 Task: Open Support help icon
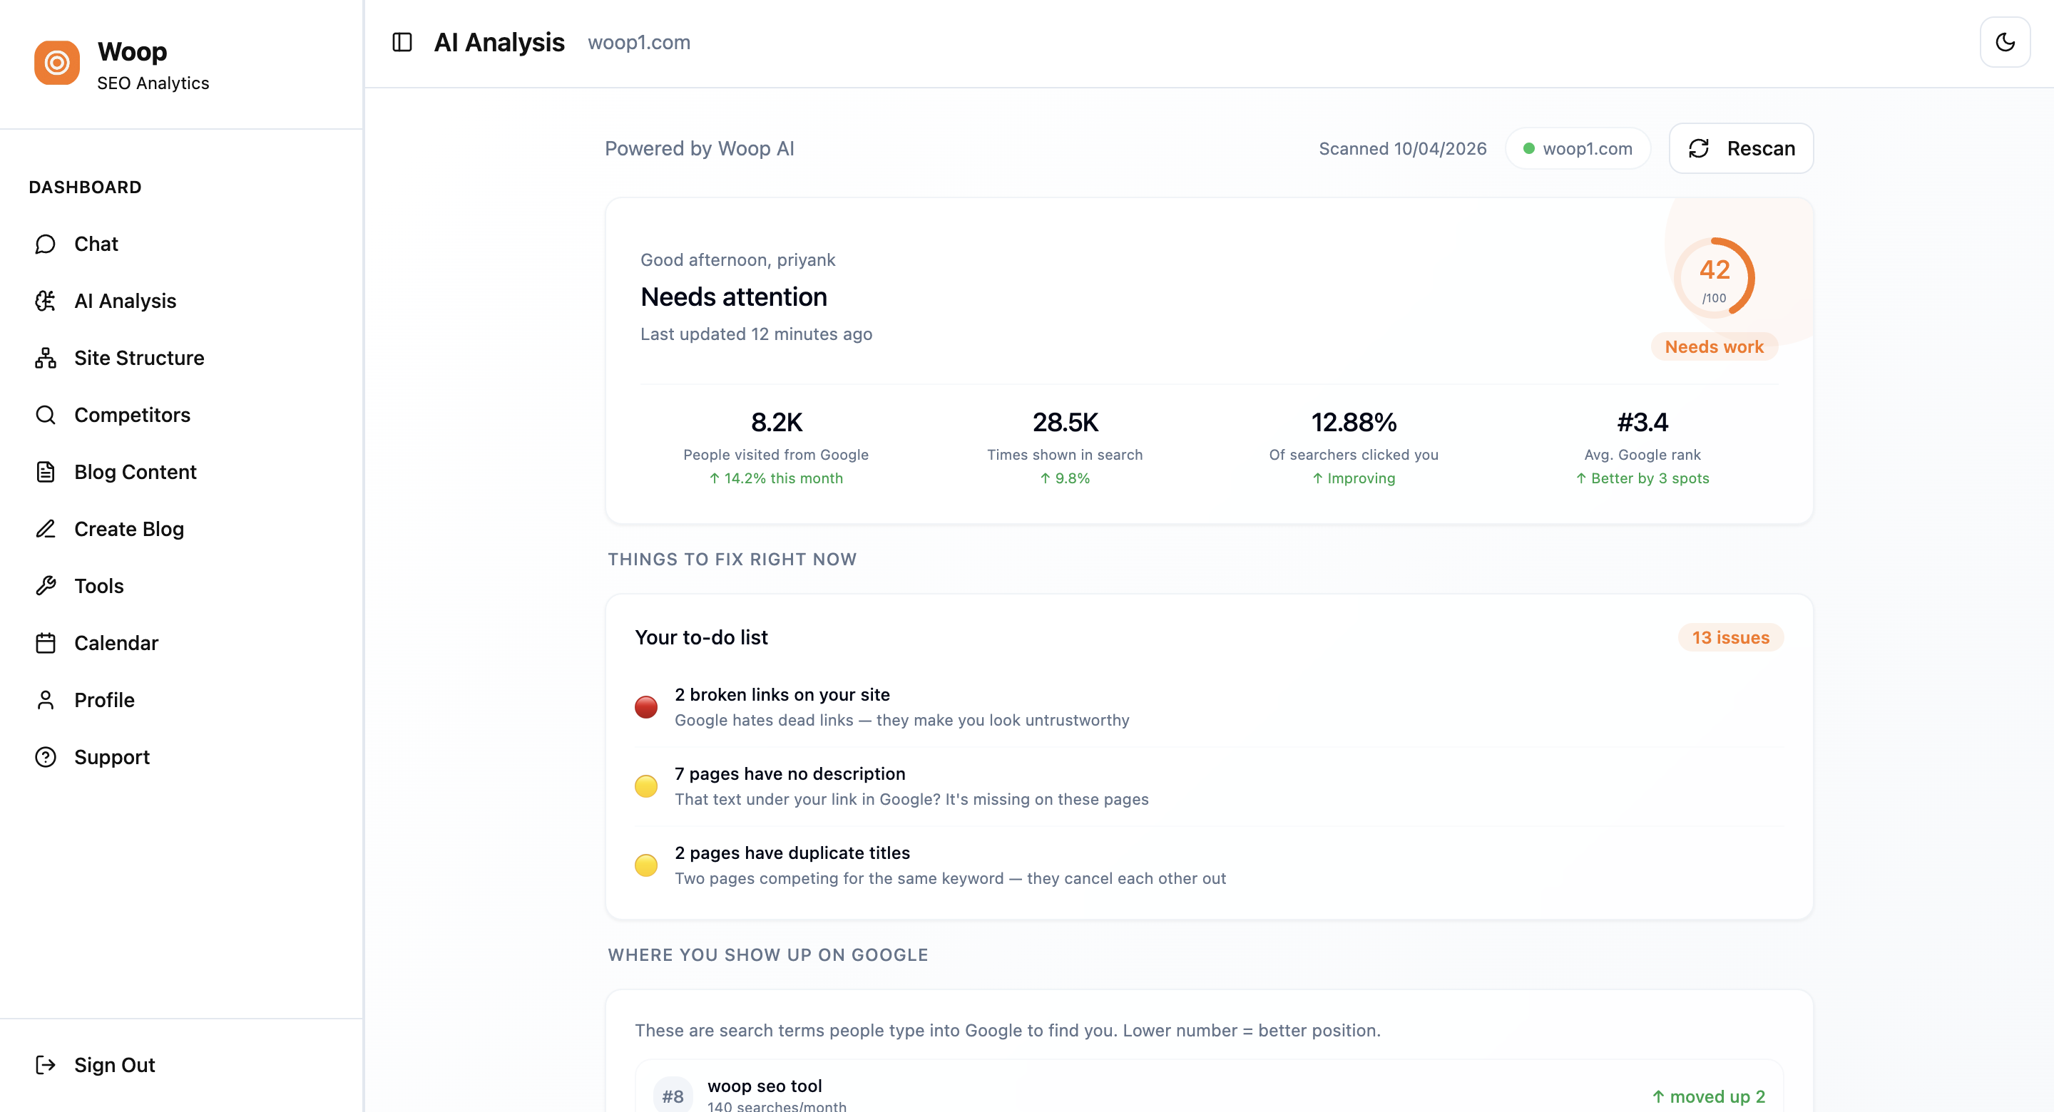pos(46,757)
